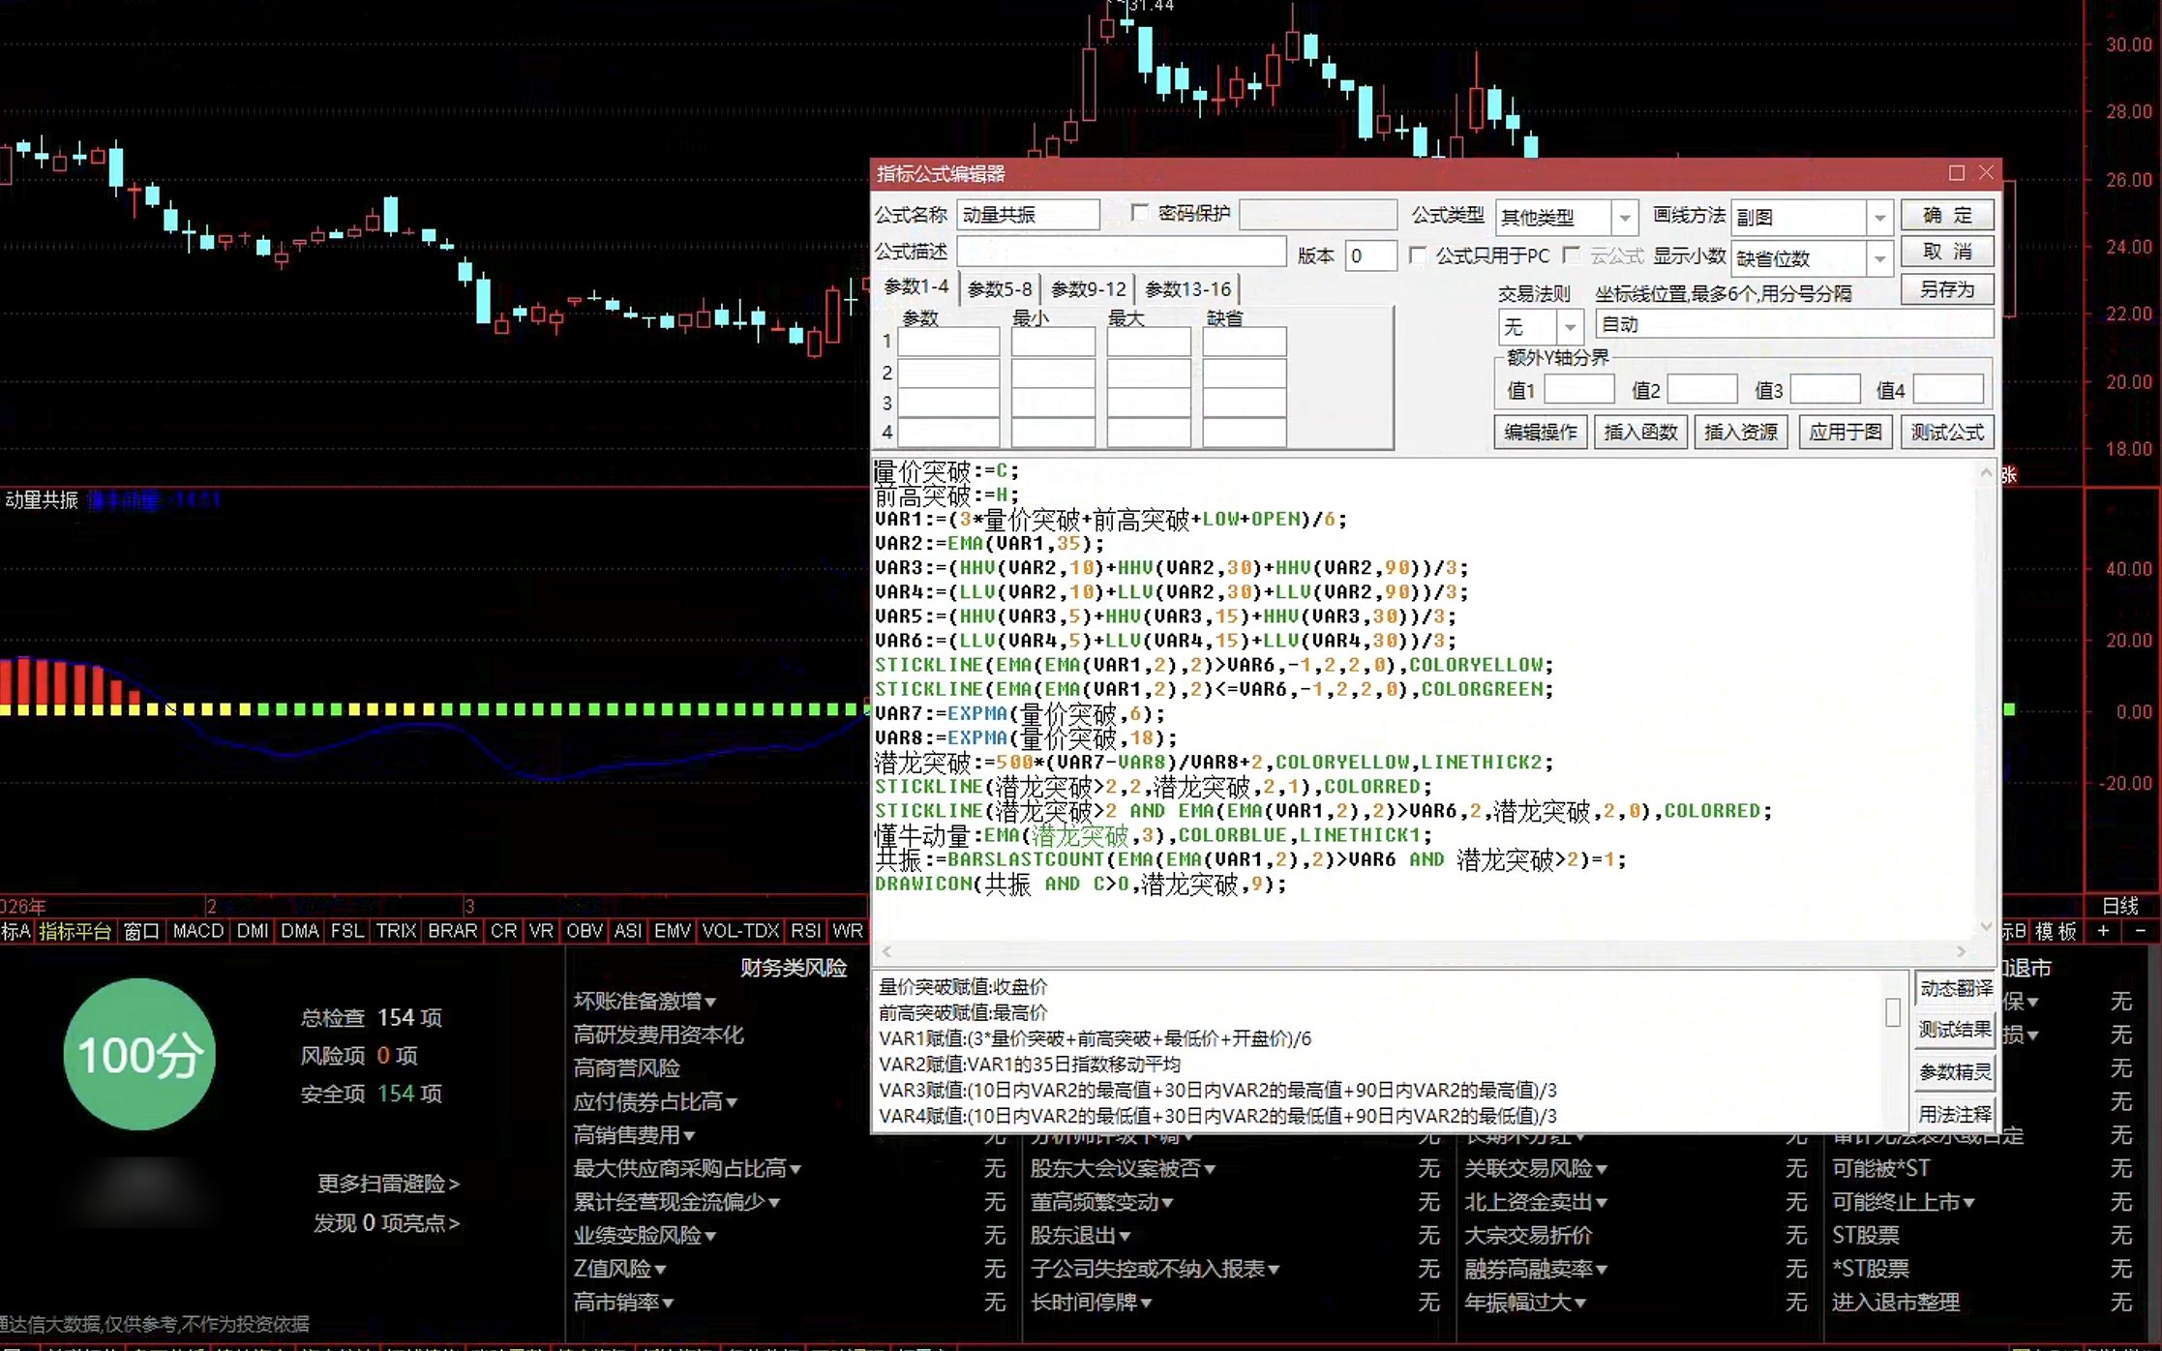Expand 最大供应商采购占比高 risk item
The image size is (2162, 1351).
687,1169
